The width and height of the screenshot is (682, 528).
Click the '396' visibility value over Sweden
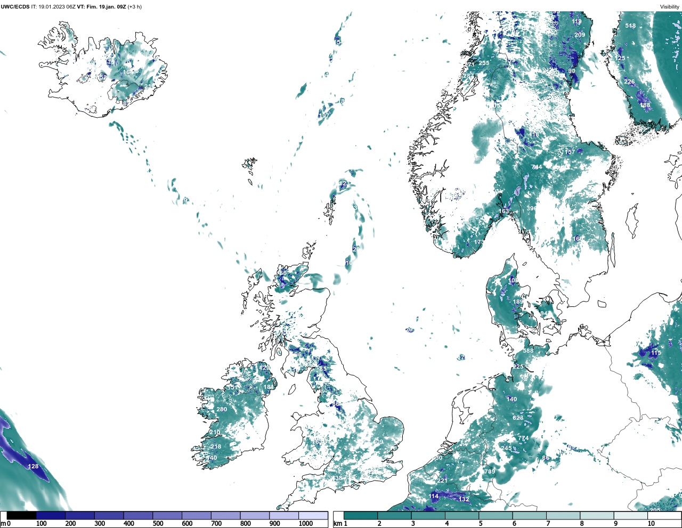(x=531, y=209)
